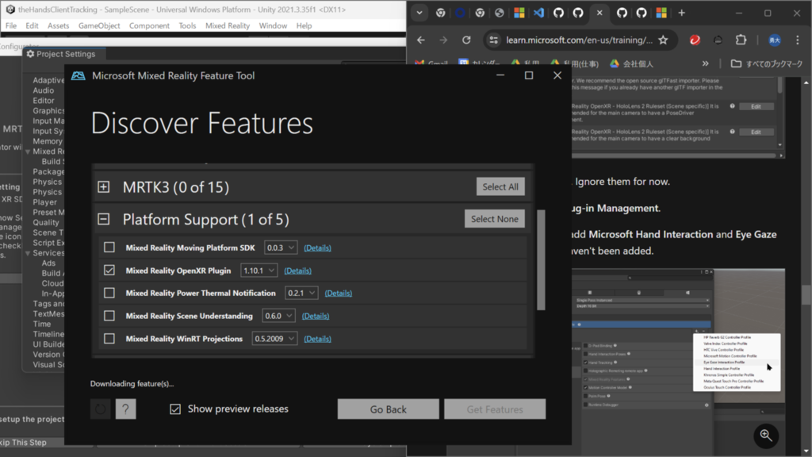The image size is (812, 457).
Task: Click the help question mark button
Action: (x=125, y=409)
